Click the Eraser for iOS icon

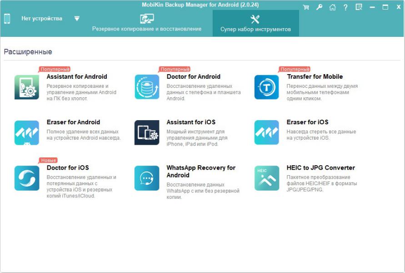(x=266, y=132)
